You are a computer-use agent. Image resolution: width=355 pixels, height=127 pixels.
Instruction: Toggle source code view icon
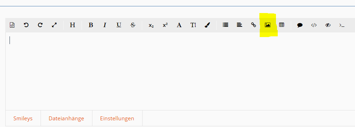coord(12,25)
